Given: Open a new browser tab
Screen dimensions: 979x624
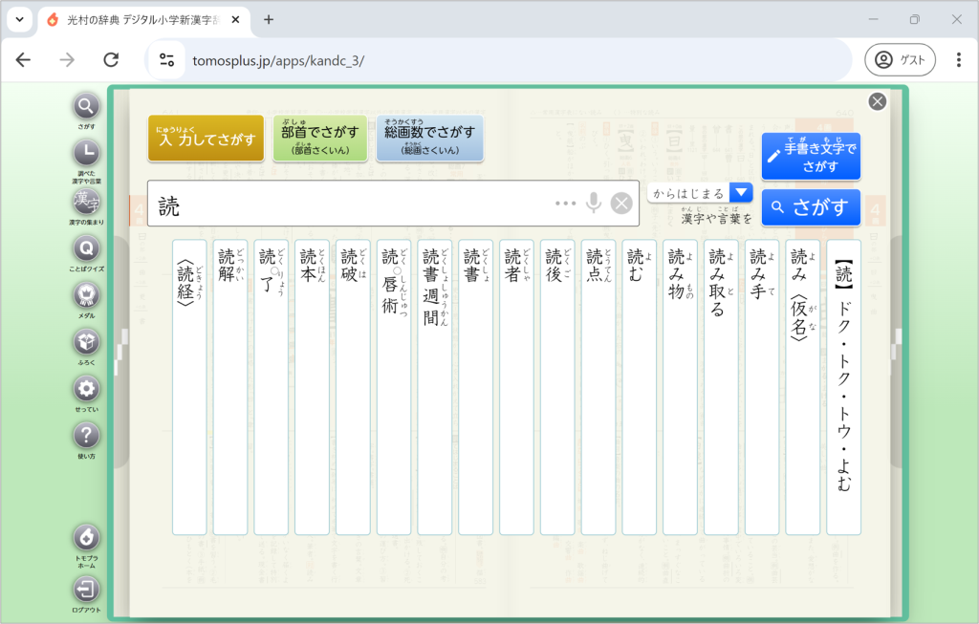Looking at the screenshot, I should tap(269, 20).
